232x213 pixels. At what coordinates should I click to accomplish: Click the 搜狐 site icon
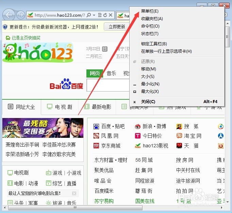click(179, 127)
